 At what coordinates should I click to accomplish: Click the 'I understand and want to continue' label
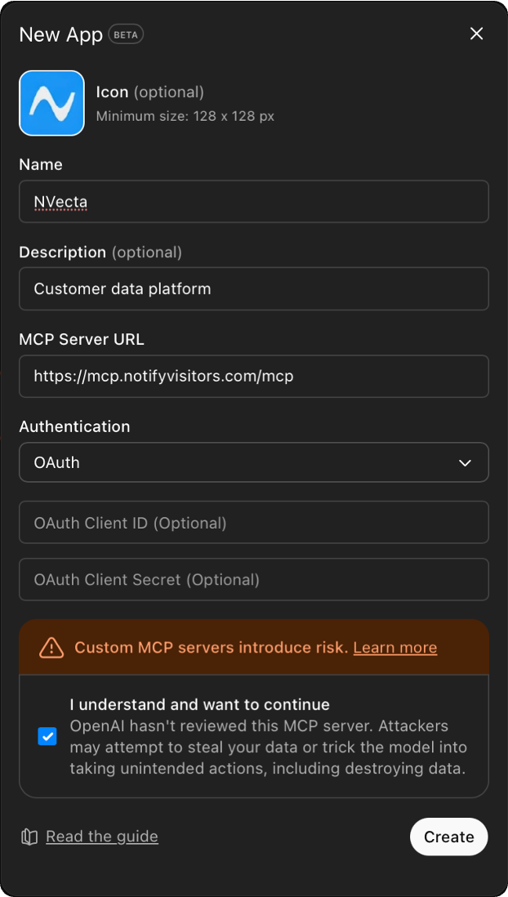click(199, 704)
